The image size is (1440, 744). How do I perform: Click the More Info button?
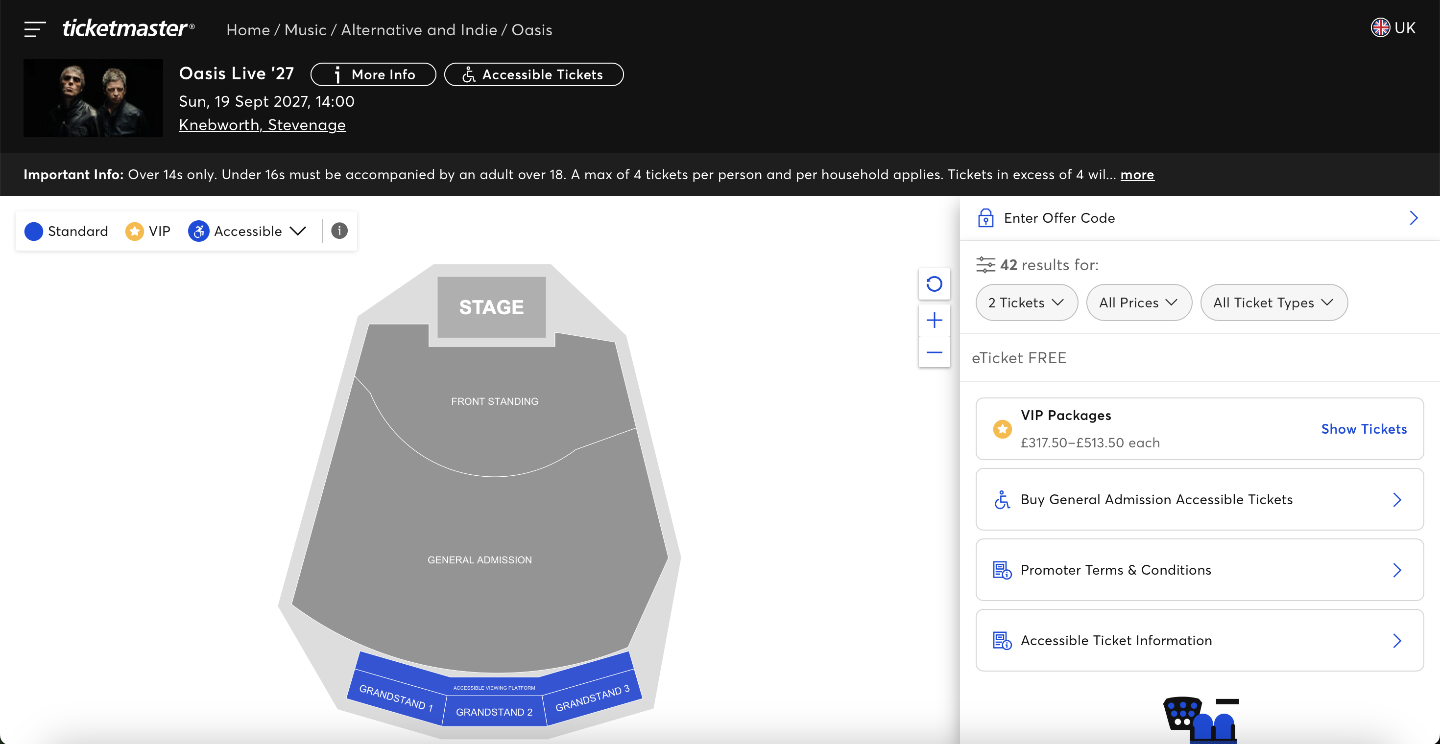[373, 74]
